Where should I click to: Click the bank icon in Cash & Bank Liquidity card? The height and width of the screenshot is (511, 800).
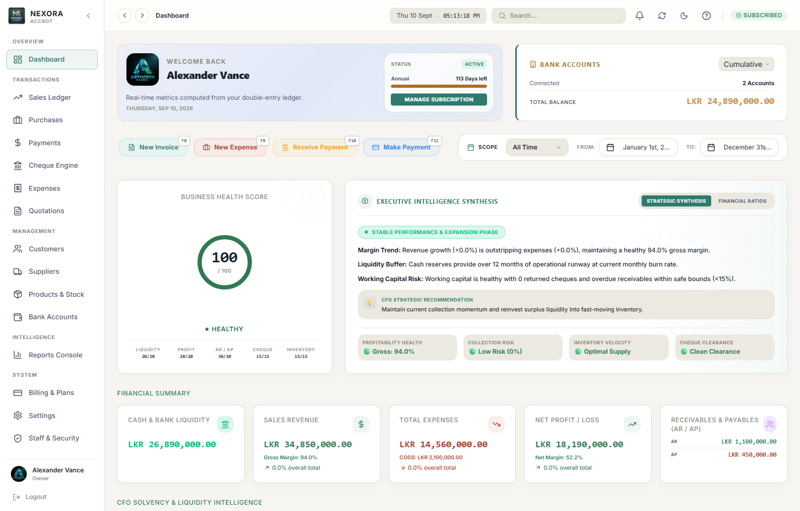coord(225,424)
